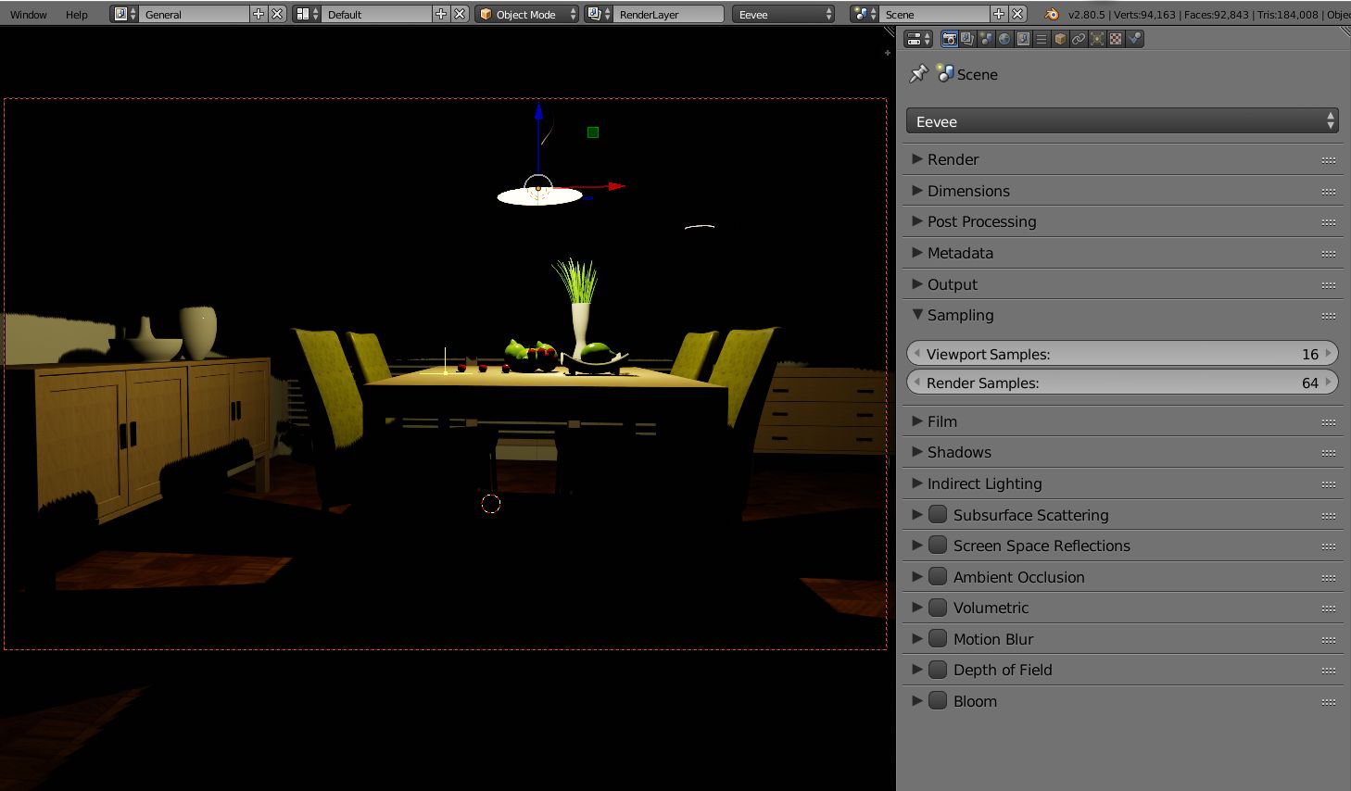Image resolution: width=1351 pixels, height=791 pixels.
Task: Open the Object properties tab (orange cube)
Action: 1060,39
